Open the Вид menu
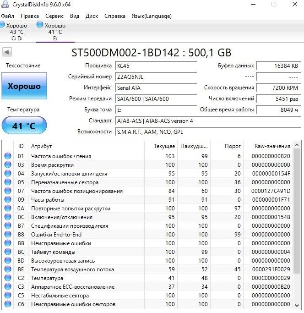Viewport: 304px width, 313px height. point(75,16)
